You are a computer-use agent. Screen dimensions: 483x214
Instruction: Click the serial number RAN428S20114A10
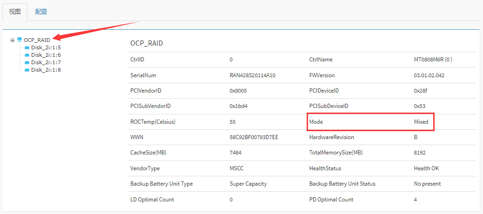252,75
